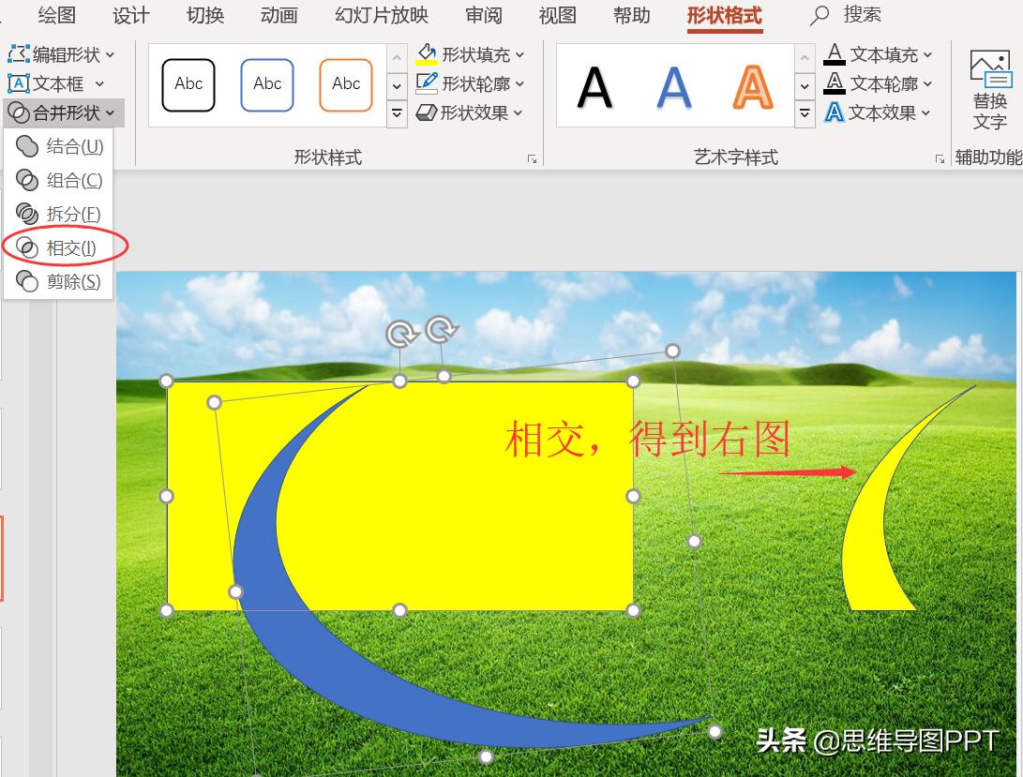The width and height of the screenshot is (1023, 777).
Task: Select the first Abc shape style preset
Action: [x=188, y=84]
